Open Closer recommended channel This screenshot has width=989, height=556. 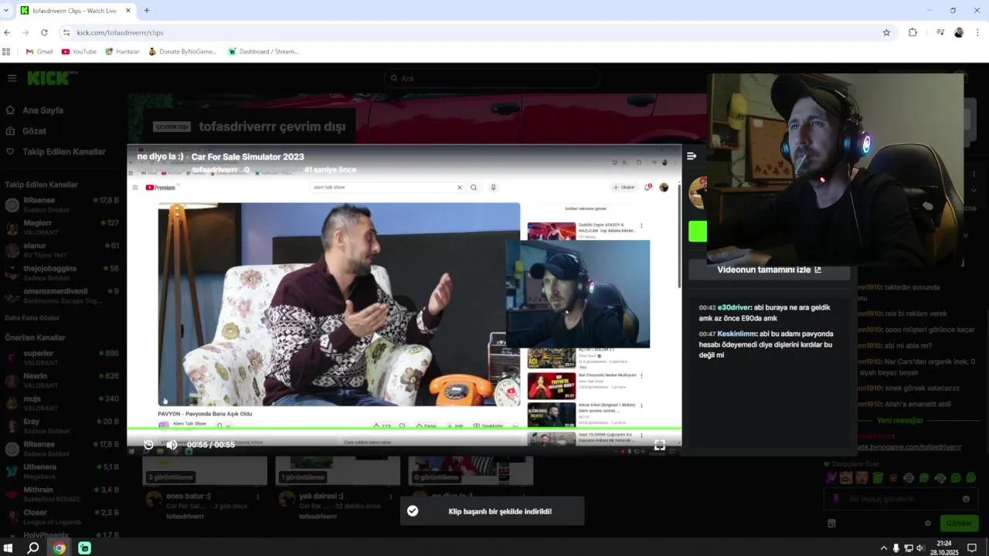coord(62,517)
